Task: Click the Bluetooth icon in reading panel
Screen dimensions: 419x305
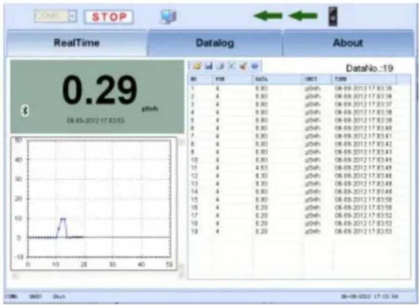Action: (x=25, y=110)
